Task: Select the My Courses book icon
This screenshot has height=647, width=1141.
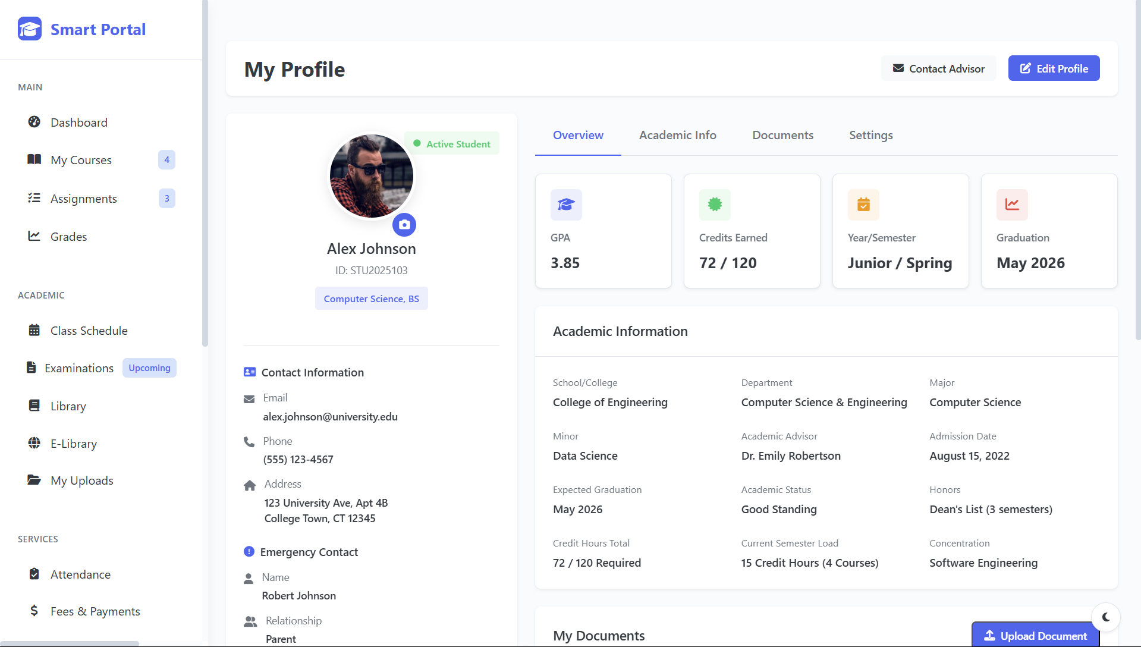Action: click(x=34, y=159)
